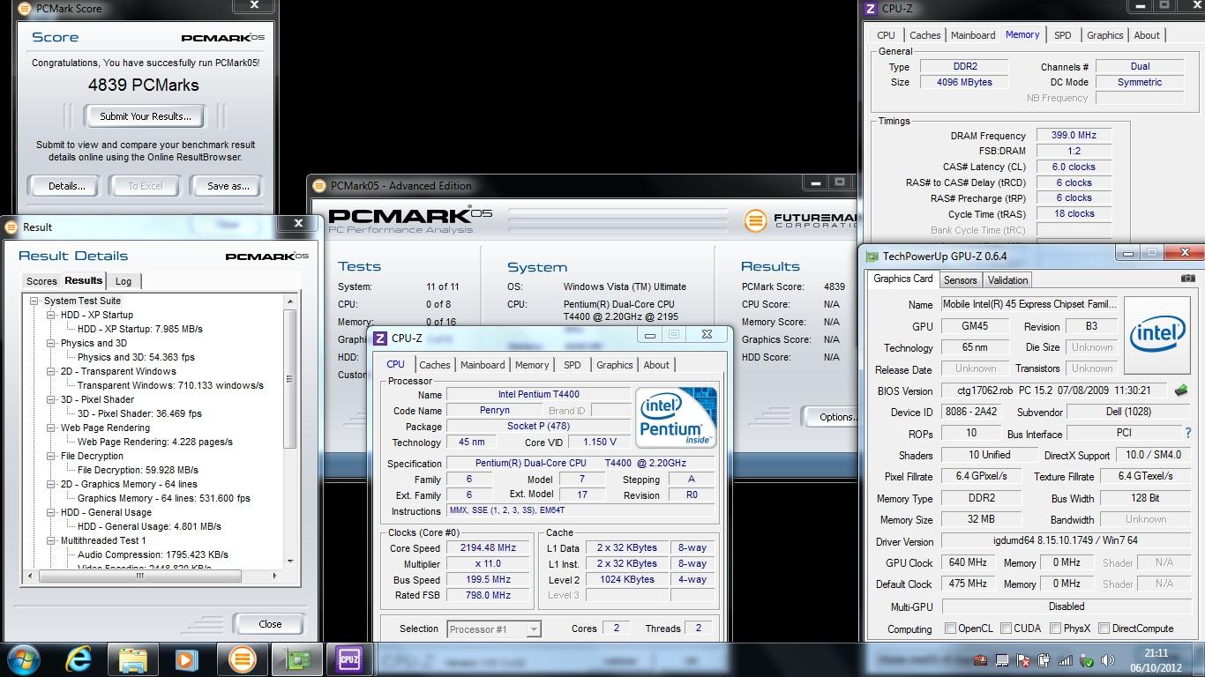Click the Futuremark logo in PCMark05 window

[x=755, y=220]
